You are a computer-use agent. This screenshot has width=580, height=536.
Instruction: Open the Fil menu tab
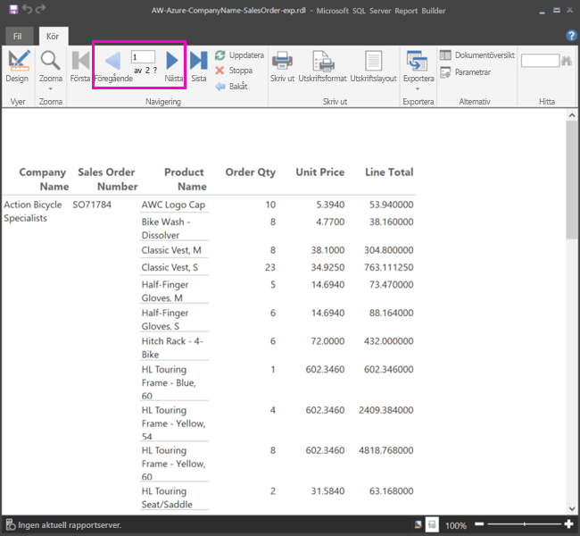(x=18, y=37)
